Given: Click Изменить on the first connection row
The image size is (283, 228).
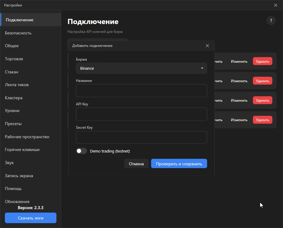Looking at the screenshot, I should coord(239,61).
